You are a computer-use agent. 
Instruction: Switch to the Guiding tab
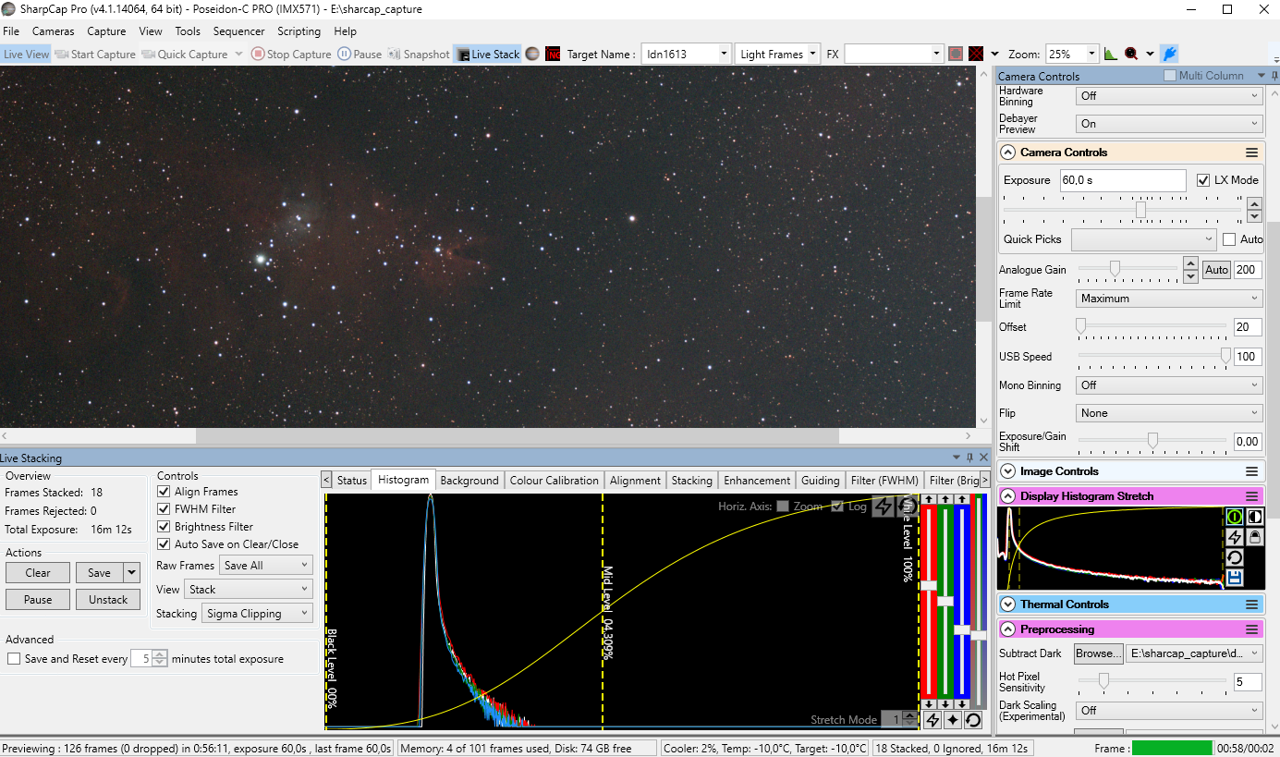pos(820,481)
